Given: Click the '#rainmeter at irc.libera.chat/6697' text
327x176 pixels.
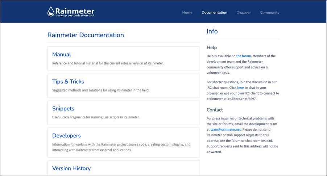Looking at the screenshot, I should (231, 99).
